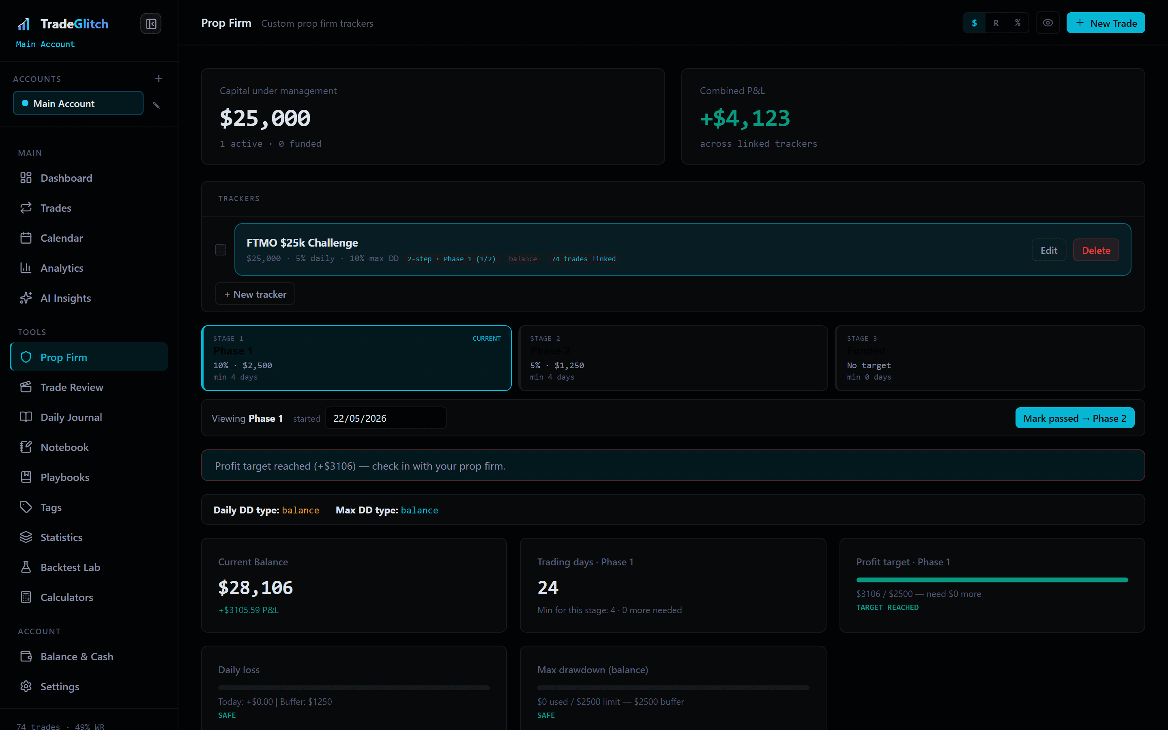This screenshot has height=730, width=1168.
Task: Open the Analytics section
Action: click(89, 268)
